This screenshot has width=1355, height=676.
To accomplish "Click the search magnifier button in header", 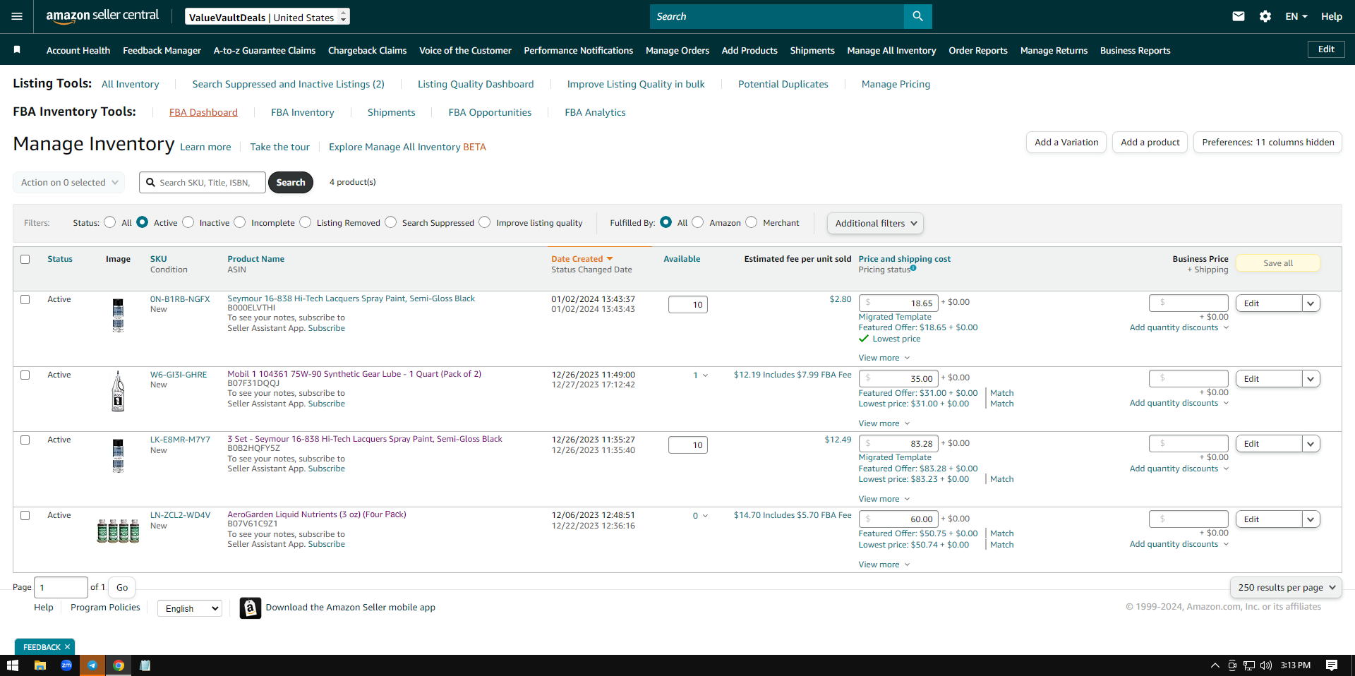I will [x=917, y=16].
